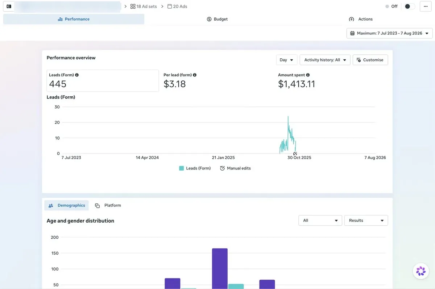Image resolution: width=435 pixels, height=289 pixels.
Task: Click the Performance bar chart icon
Action: coord(60,19)
